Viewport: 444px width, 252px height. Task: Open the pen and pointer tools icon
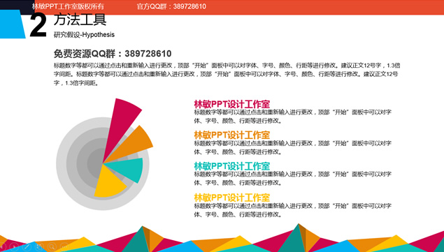coord(27,247)
